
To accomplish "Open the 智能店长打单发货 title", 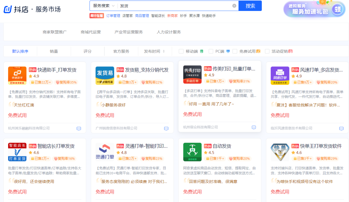I will [56, 146].
